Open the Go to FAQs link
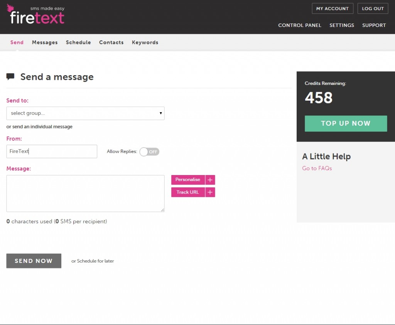The width and height of the screenshot is (395, 325). click(317, 168)
